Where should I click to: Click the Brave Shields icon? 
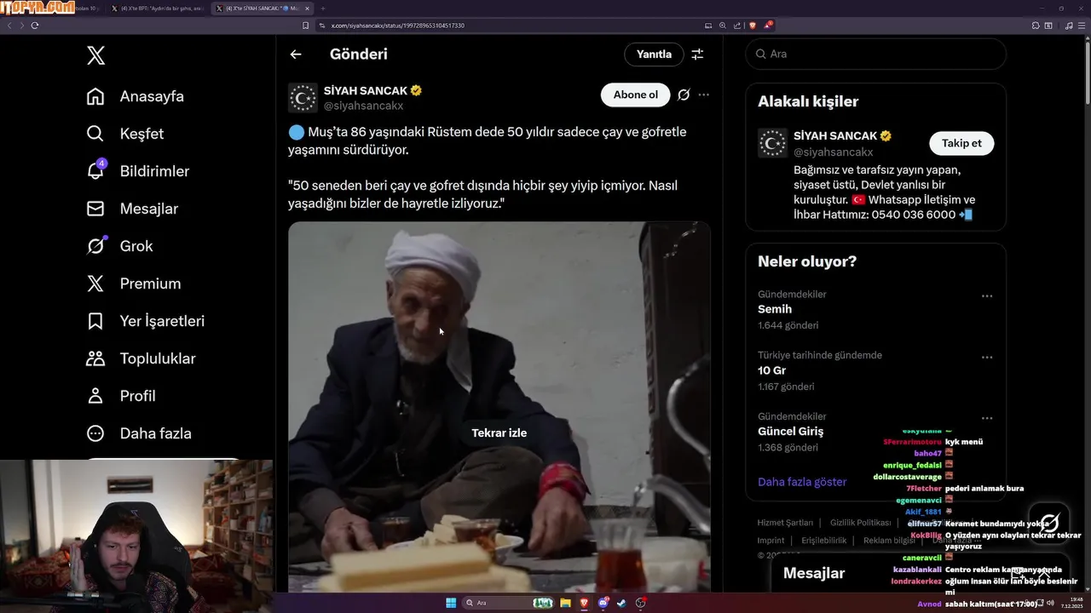click(x=753, y=26)
